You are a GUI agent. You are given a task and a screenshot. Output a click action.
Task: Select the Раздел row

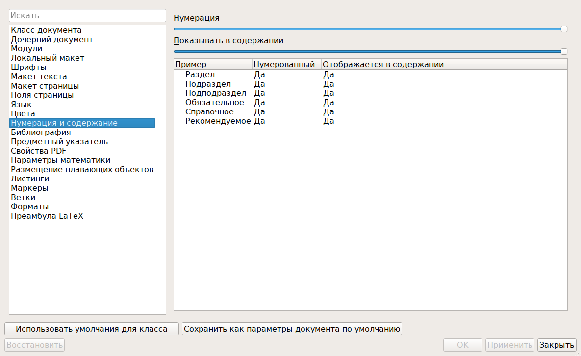click(371, 75)
